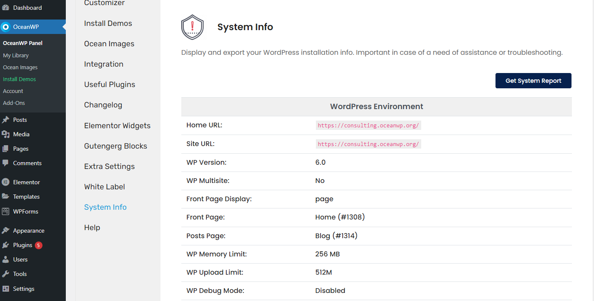Click the Front Page value Home (#1308)

[340, 217]
